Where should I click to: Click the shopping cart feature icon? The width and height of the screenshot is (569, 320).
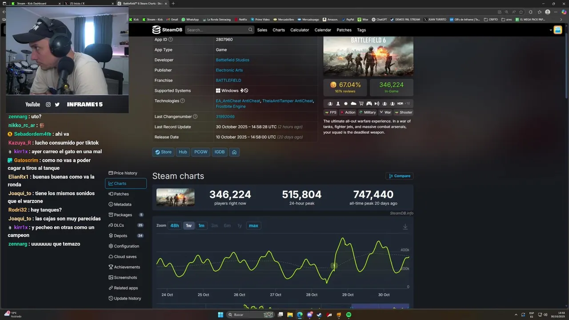[361, 104]
